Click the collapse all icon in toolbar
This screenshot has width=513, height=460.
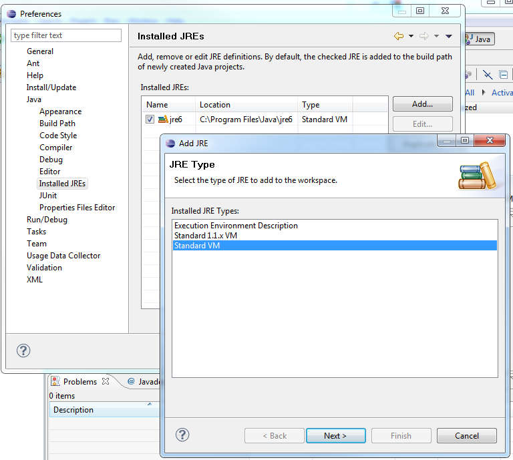[504, 75]
